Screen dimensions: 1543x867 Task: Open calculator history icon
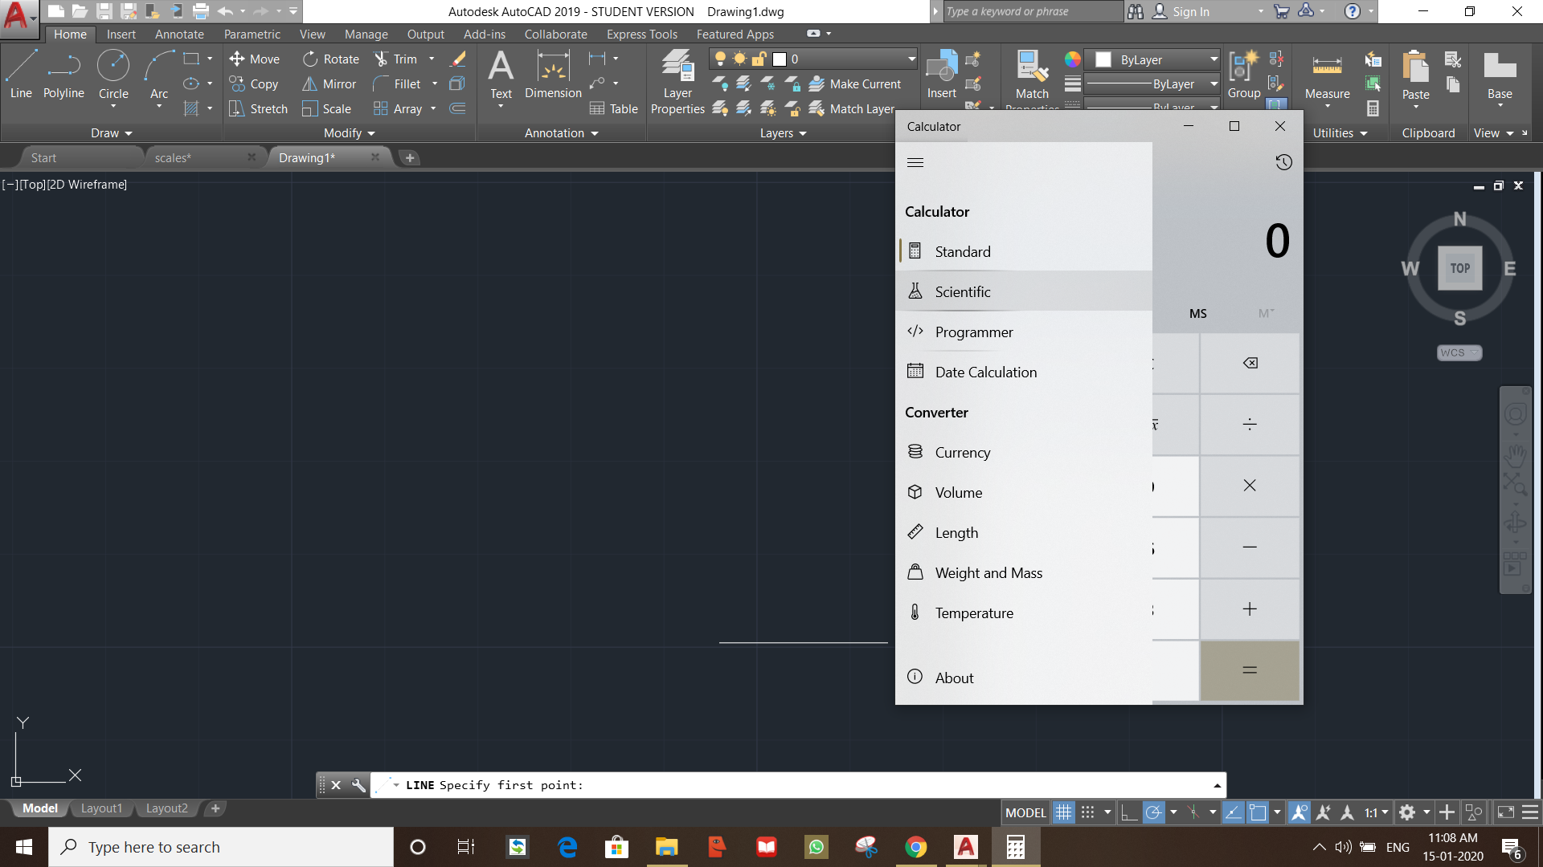(1283, 162)
